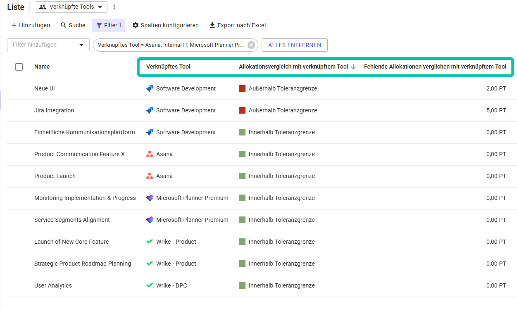Image resolution: width=517 pixels, height=309 pixels.
Task: Click Microsoft Planner icon in Service Segments row
Action: click(150, 220)
